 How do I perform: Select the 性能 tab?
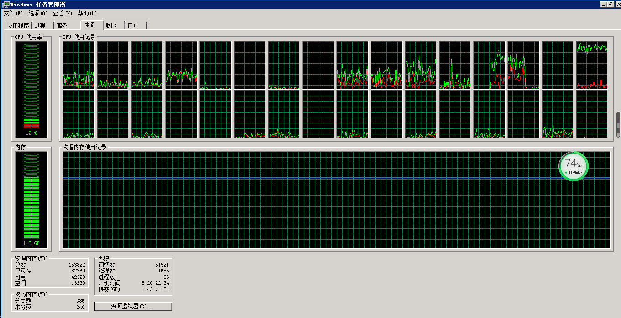pos(89,25)
